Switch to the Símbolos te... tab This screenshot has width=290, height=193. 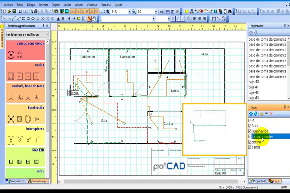(16, 181)
